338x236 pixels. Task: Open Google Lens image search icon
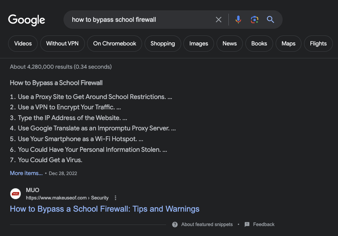tap(255, 20)
